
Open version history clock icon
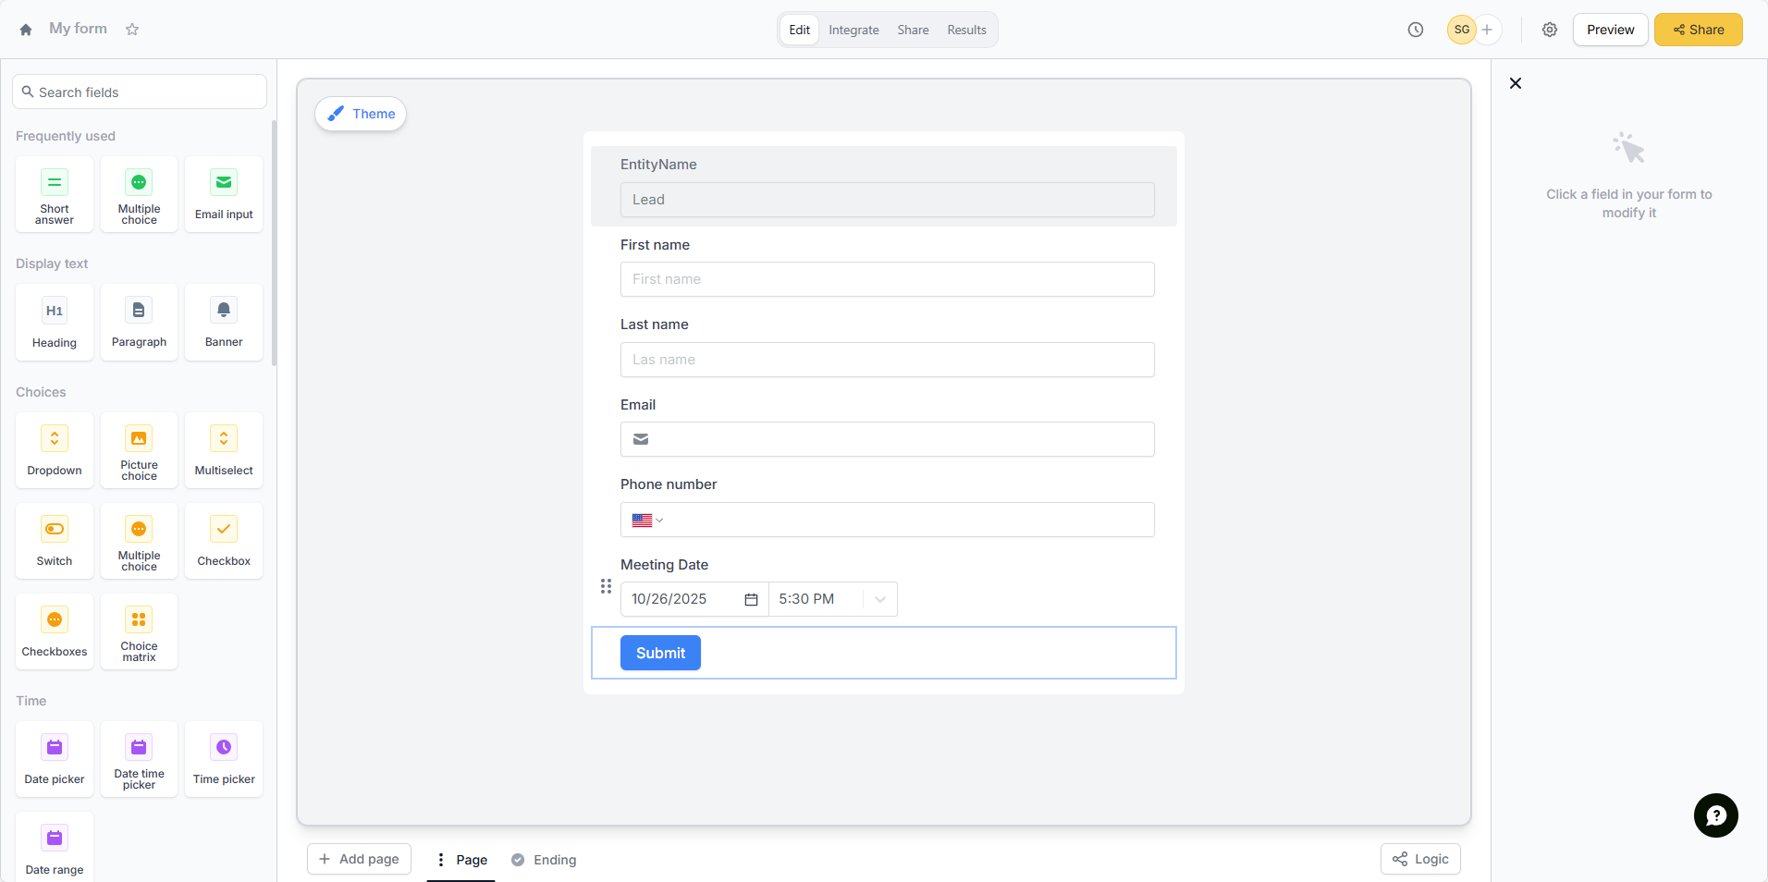(1415, 30)
